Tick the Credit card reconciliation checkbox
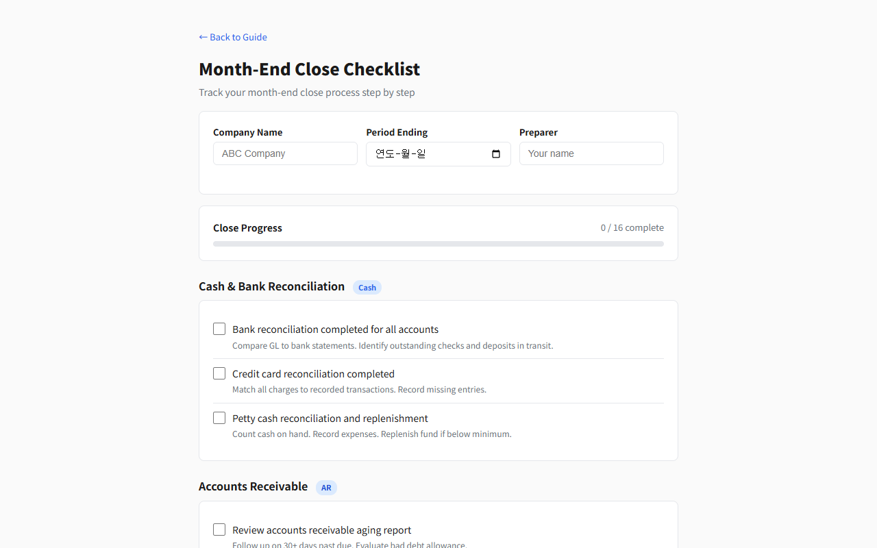The image size is (877, 548). tap(219, 373)
